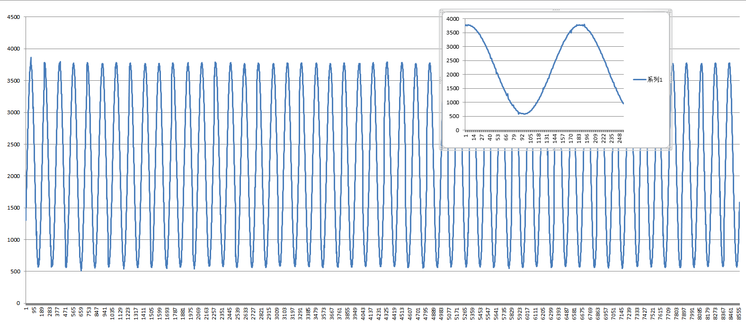The height and width of the screenshot is (330, 746).
Task: Select inset chart horizontal axis label 14
Action: (474, 137)
